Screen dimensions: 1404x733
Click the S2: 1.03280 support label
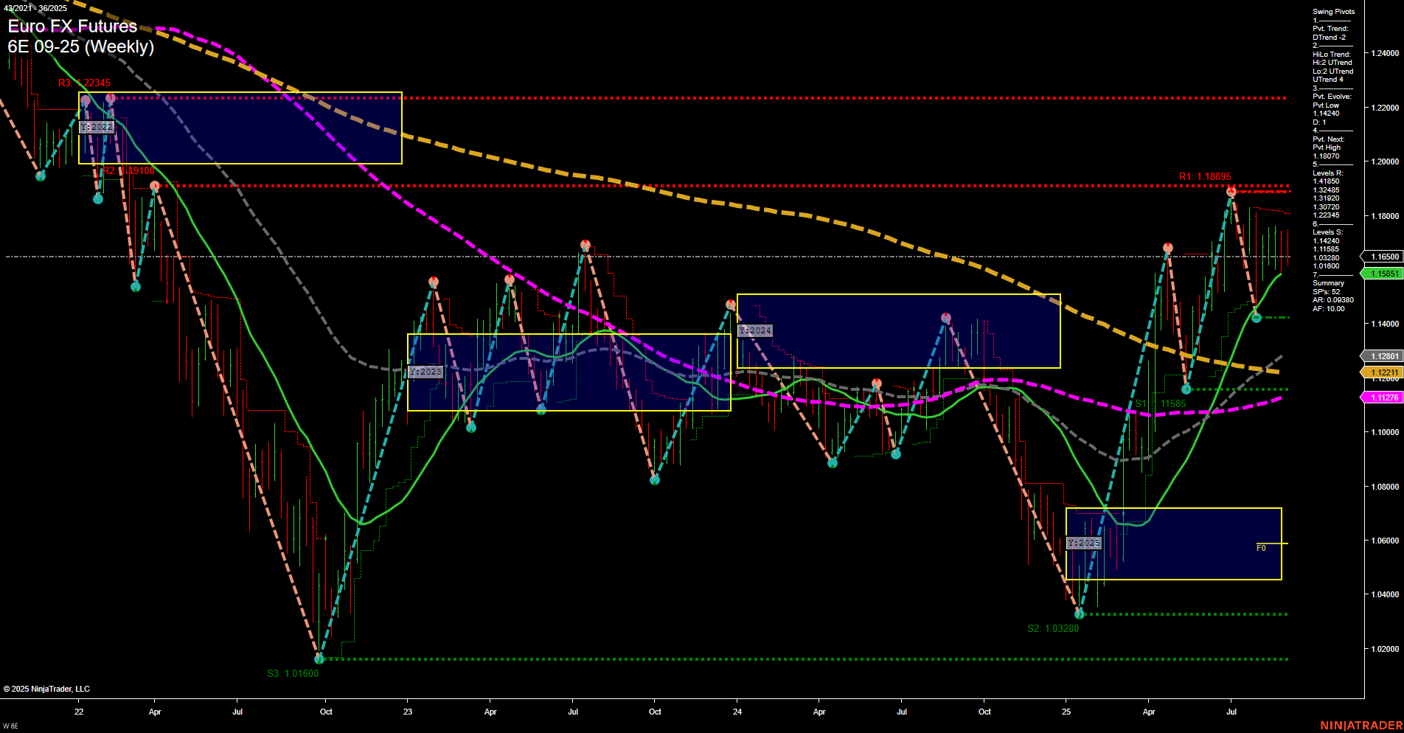(x=1052, y=628)
